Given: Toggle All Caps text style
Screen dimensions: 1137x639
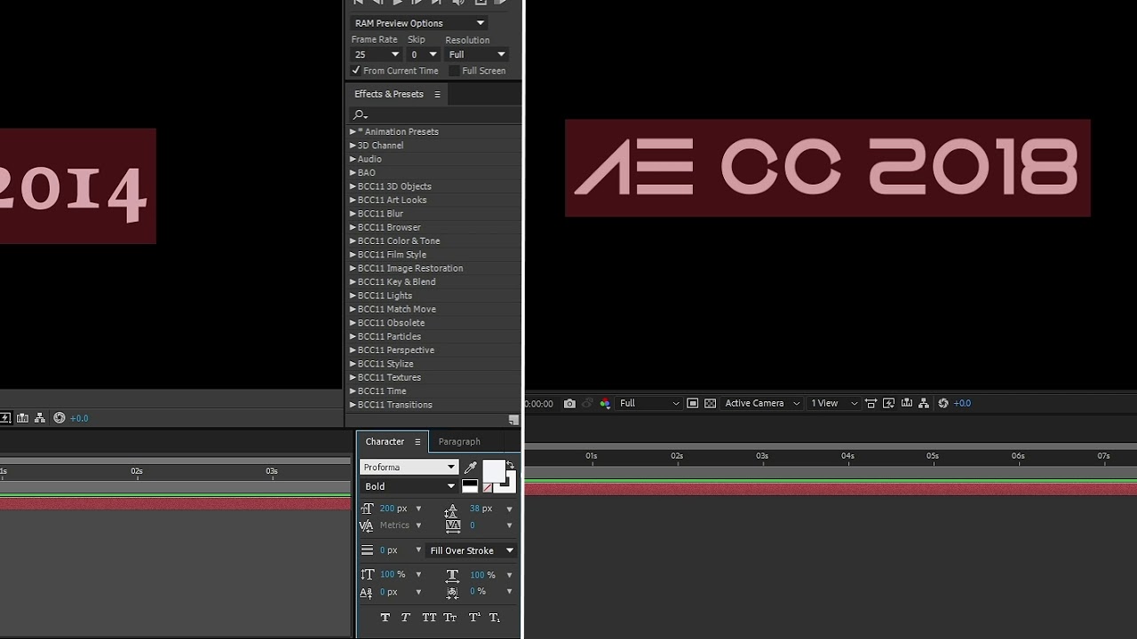Looking at the screenshot, I should click(429, 618).
